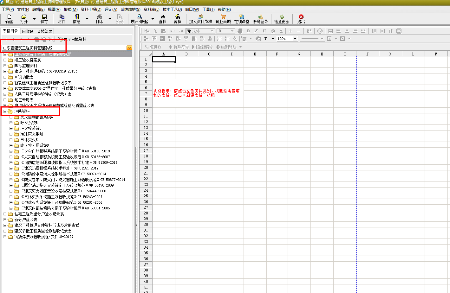The width and height of the screenshot is (450, 293).
Task: Click the copy icon in format toolbar
Action: (147, 31)
